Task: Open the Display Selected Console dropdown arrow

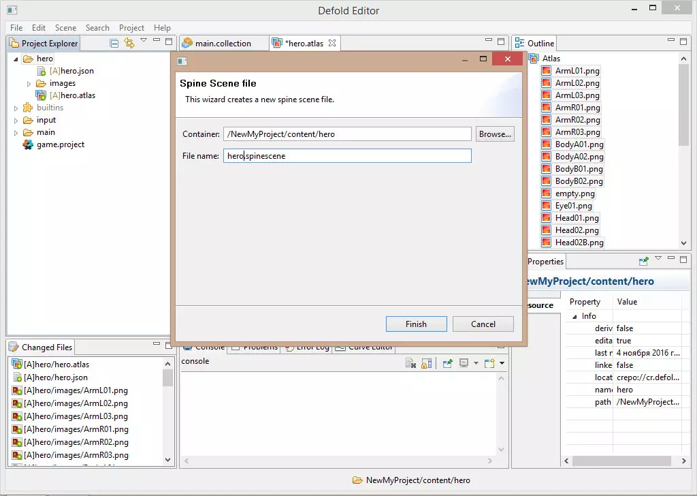Action: click(476, 363)
